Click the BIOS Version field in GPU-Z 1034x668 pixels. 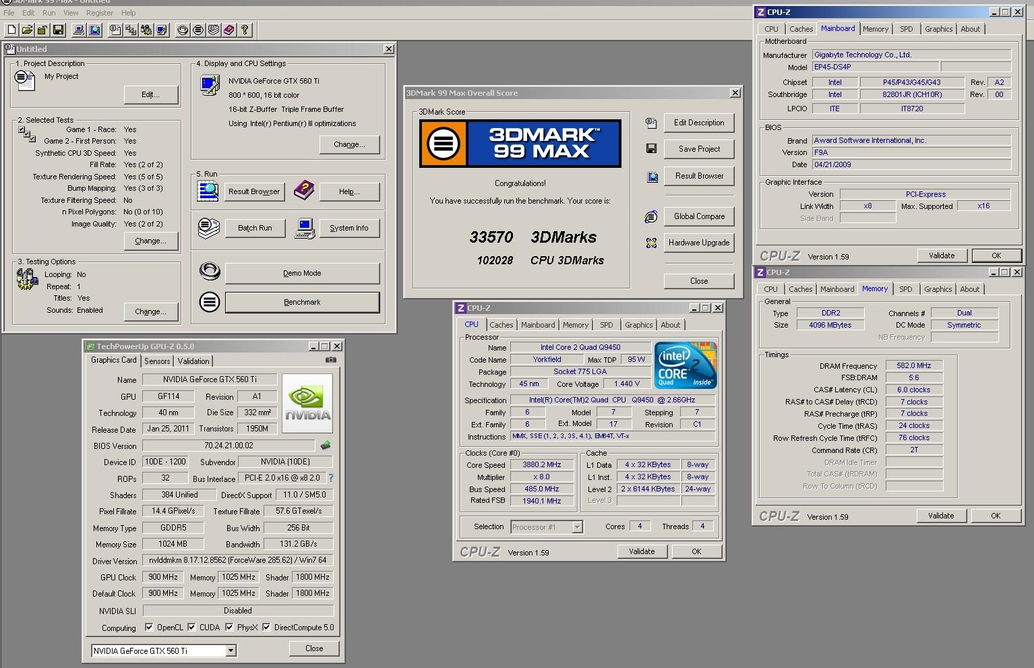coord(229,446)
